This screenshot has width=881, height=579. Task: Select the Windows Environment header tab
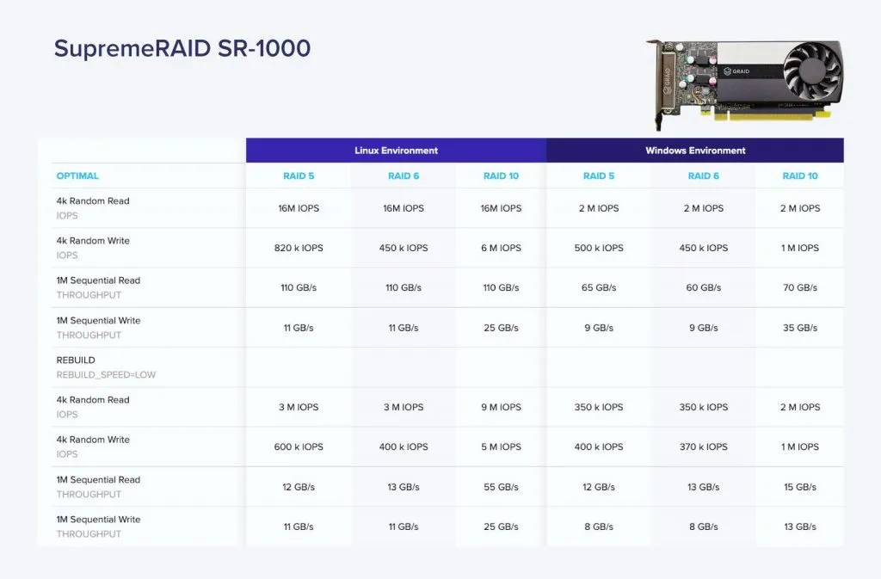694,150
